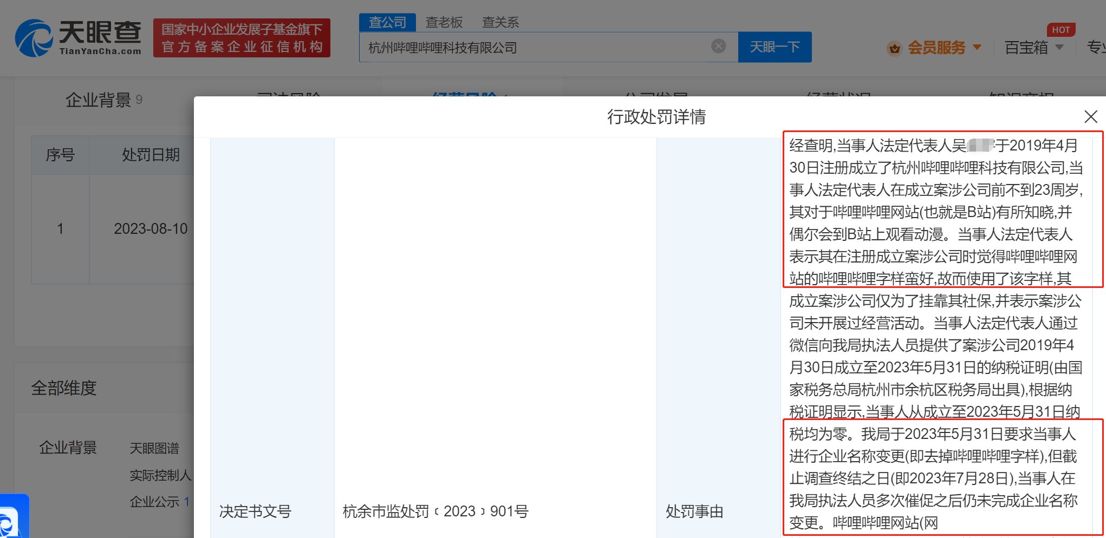Click the red HOT badge
Screen dimensions: 1106x538
click(x=1061, y=30)
